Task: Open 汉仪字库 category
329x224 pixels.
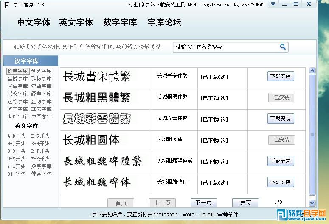Action: point(18,94)
